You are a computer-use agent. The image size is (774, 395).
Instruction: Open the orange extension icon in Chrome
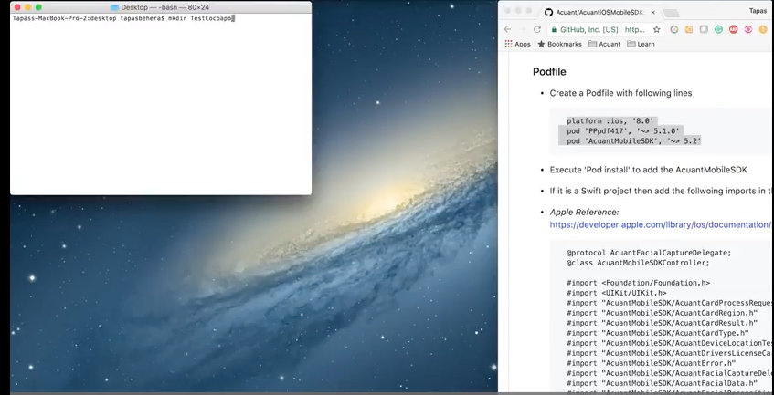click(x=689, y=29)
